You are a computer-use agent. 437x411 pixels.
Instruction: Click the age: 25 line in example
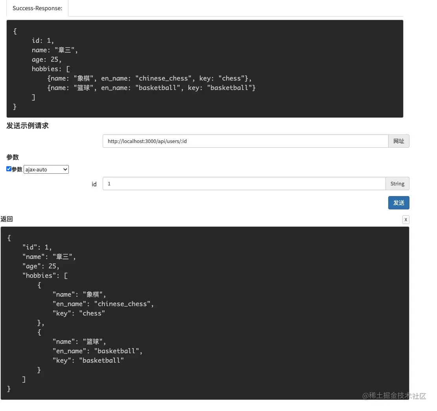[46, 60]
